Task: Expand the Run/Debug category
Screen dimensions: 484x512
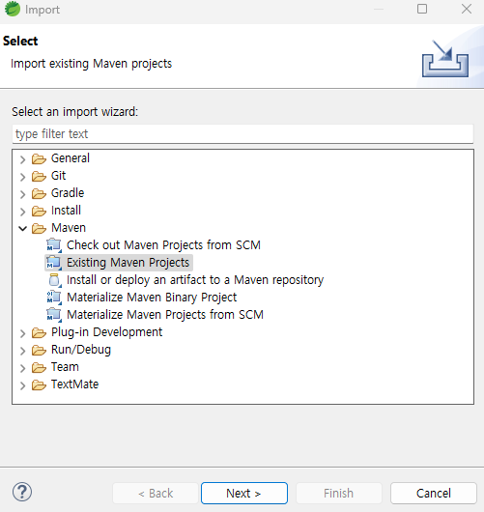Action: [22, 351]
